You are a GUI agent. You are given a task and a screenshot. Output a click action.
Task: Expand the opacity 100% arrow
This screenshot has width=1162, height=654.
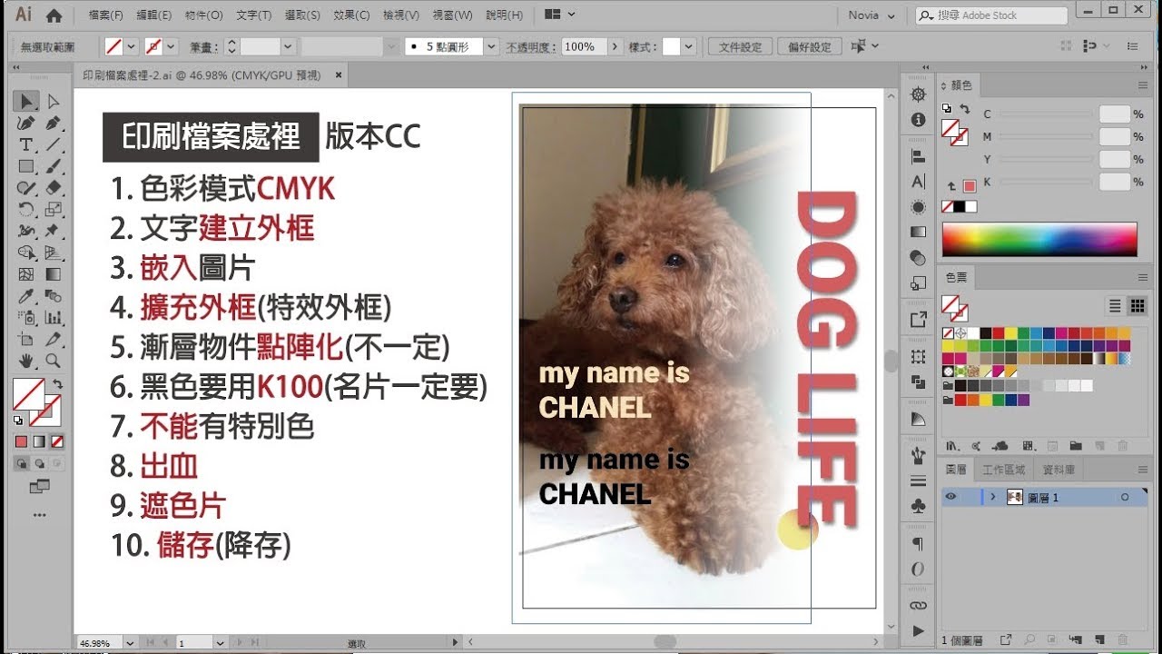tap(615, 46)
